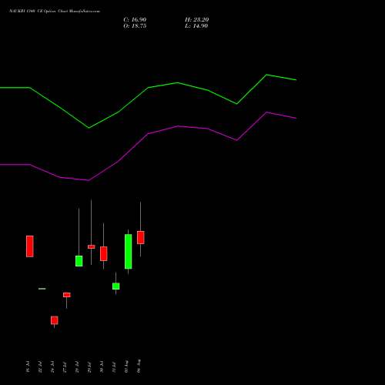Click the 27 Jul date label

tap(65, 367)
